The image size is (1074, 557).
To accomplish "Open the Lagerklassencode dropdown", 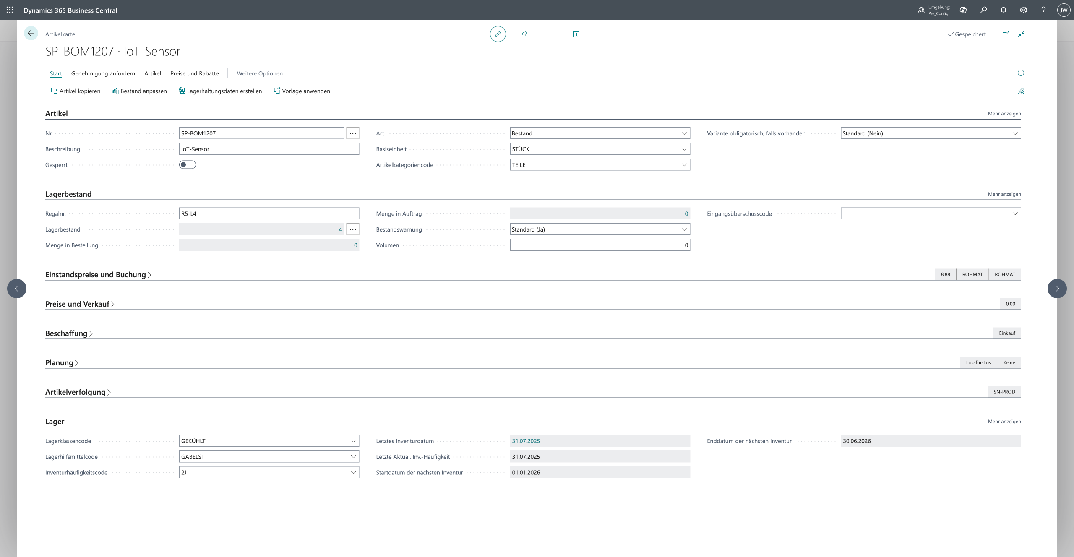I will [353, 441].
